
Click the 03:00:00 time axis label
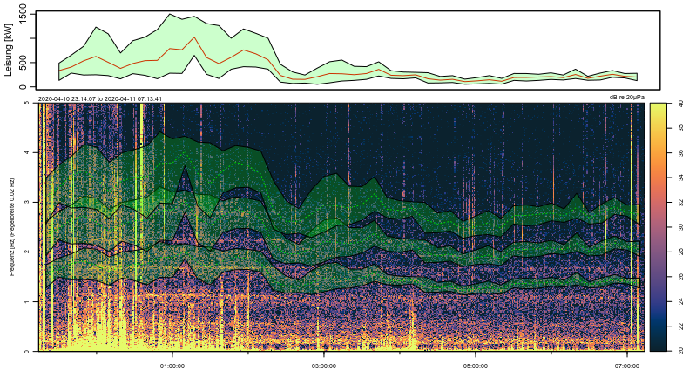[324, 366]
